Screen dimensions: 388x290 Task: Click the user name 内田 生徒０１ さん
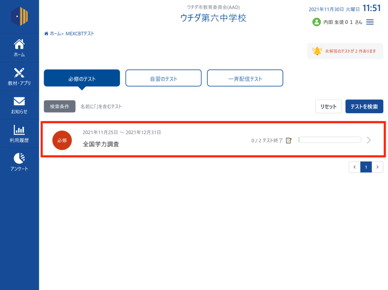click(343, 22)
